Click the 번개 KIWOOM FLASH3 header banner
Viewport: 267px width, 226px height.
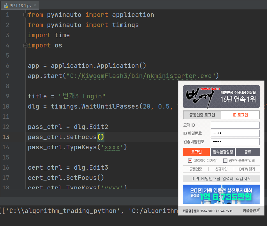click(221, 97)
